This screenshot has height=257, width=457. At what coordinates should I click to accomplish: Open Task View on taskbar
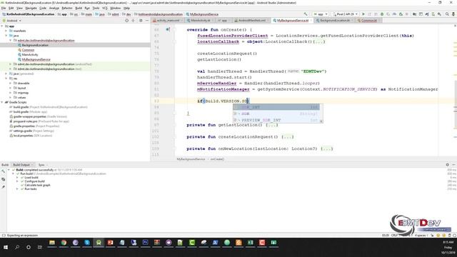tap(40, 247)
